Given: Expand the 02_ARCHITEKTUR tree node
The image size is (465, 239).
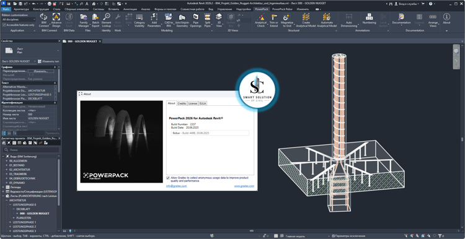Looking at the screenshot, I should tap(6, 170).
